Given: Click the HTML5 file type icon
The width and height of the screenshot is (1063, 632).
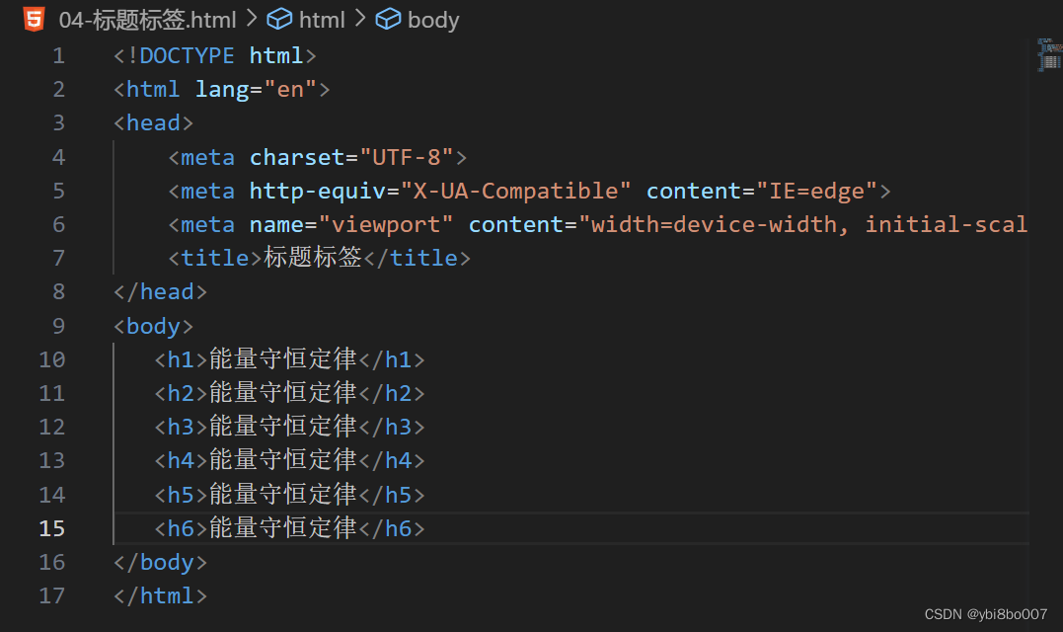Looking at the screenshot, I should 34,18.
